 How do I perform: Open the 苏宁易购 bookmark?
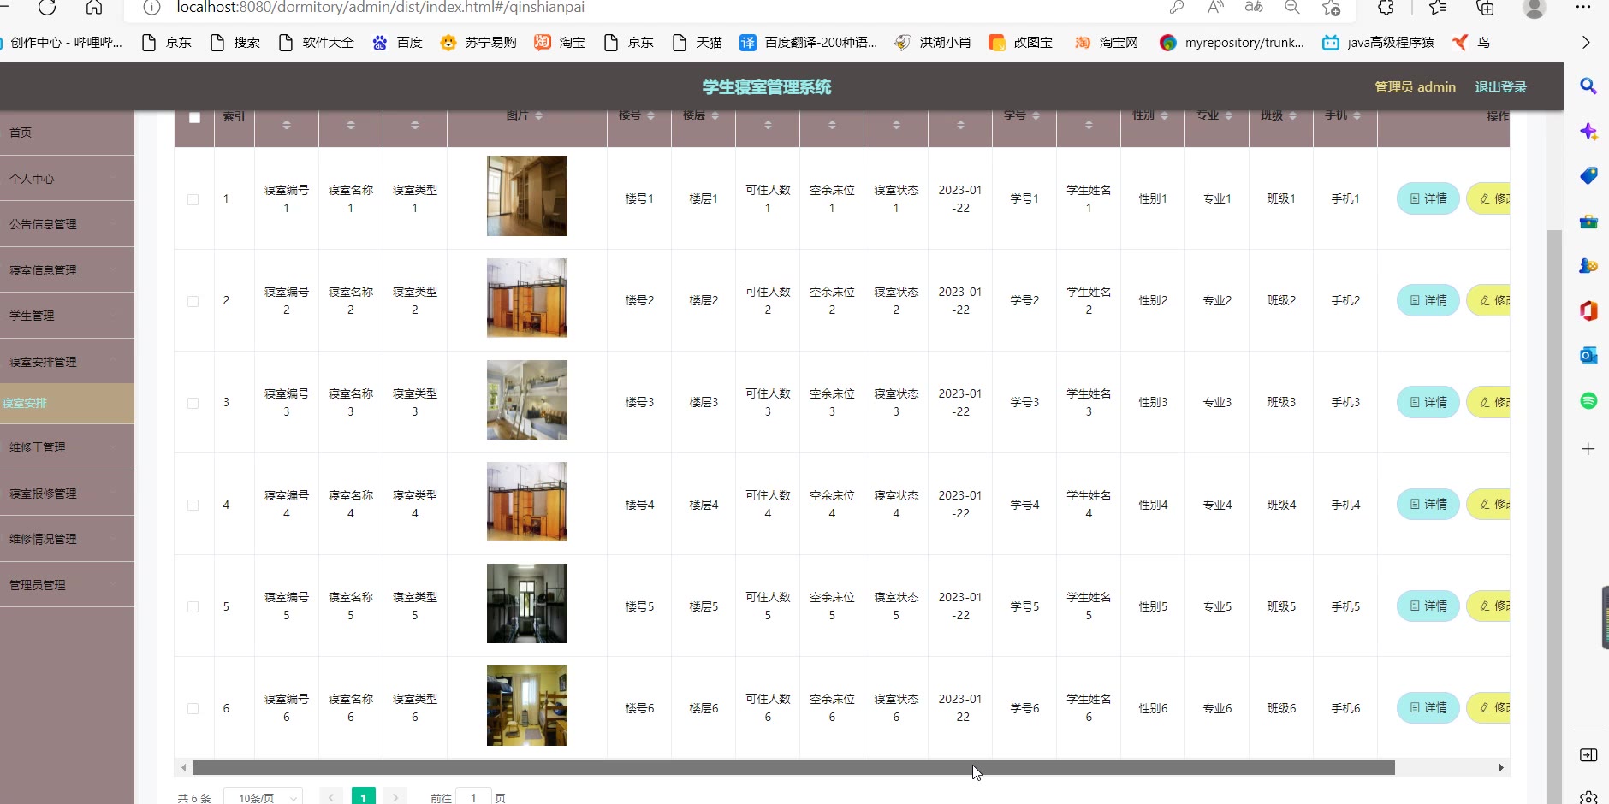point(478,42)
